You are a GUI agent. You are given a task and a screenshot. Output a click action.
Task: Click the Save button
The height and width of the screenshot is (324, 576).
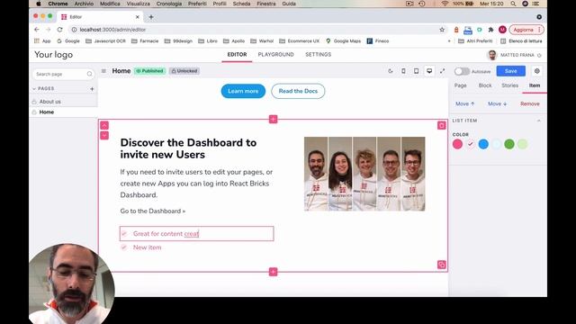click(x=510, y=71)
